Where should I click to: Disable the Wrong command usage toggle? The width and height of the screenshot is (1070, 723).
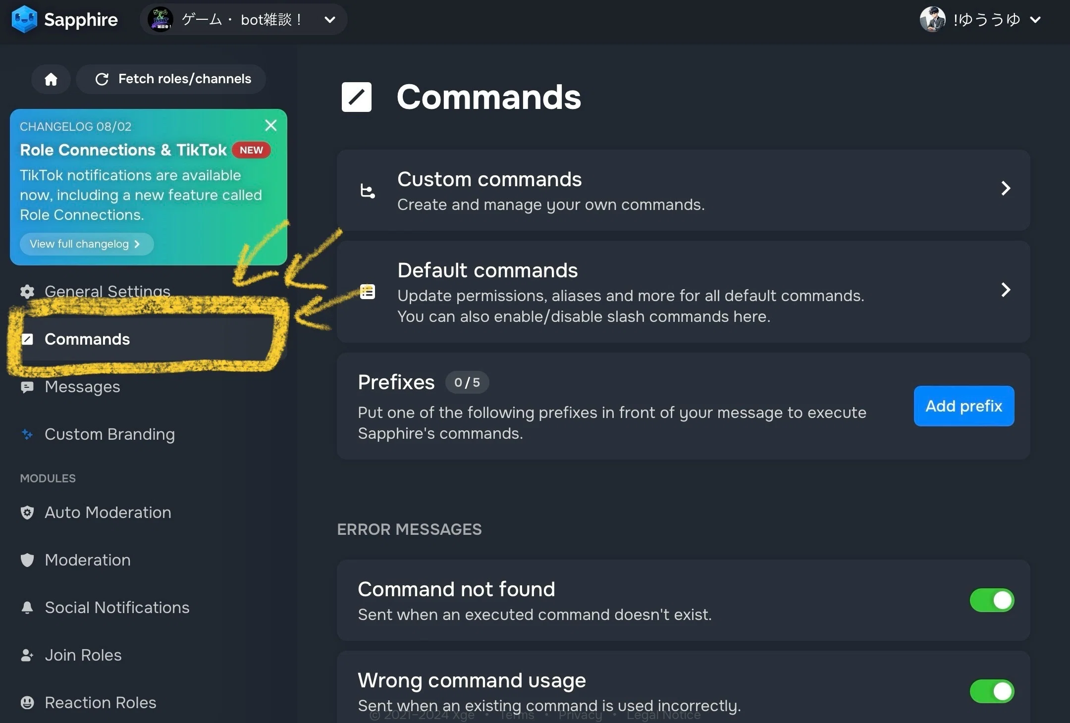point(992,691)
